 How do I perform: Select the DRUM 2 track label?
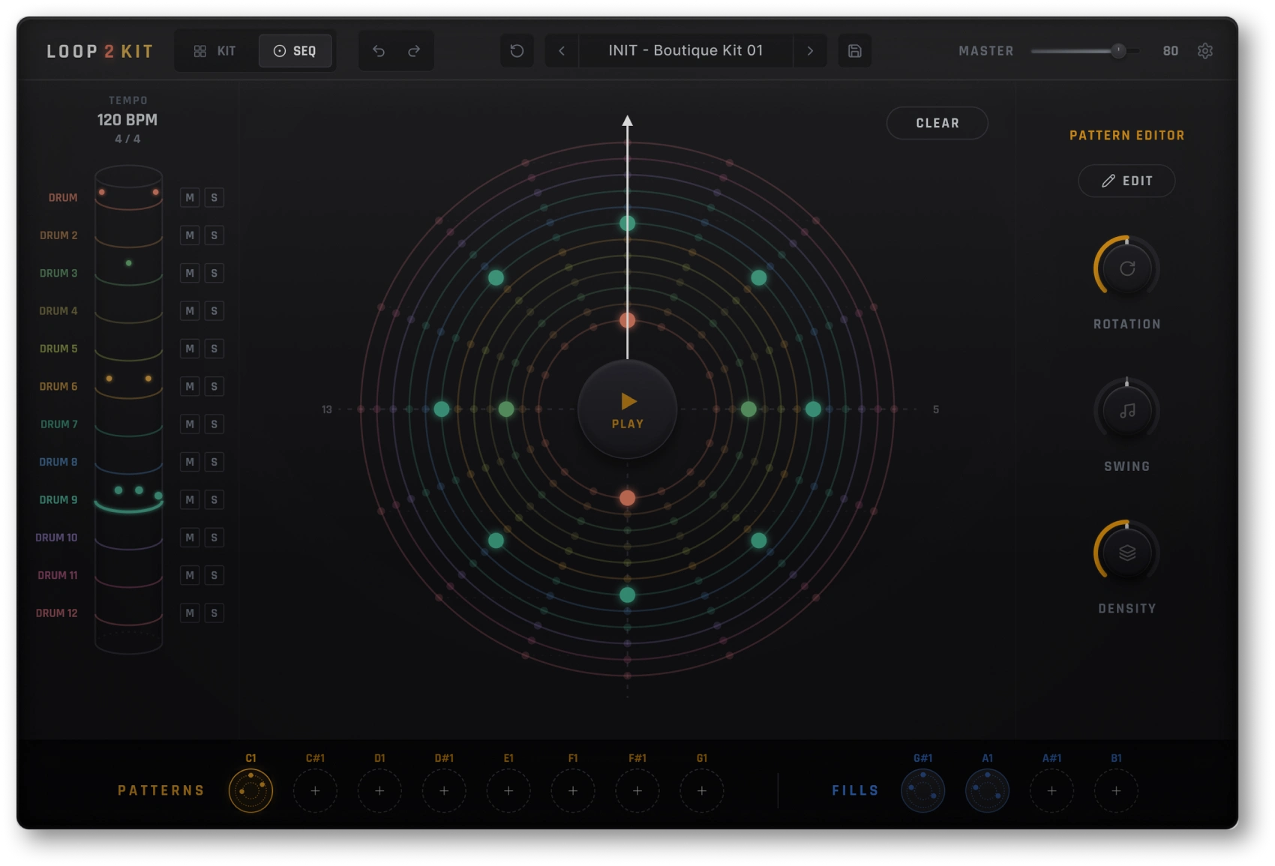pos(58,235)
